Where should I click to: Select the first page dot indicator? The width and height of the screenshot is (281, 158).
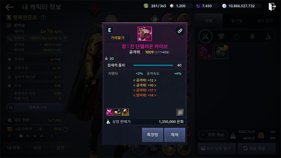tap(21, 136)
